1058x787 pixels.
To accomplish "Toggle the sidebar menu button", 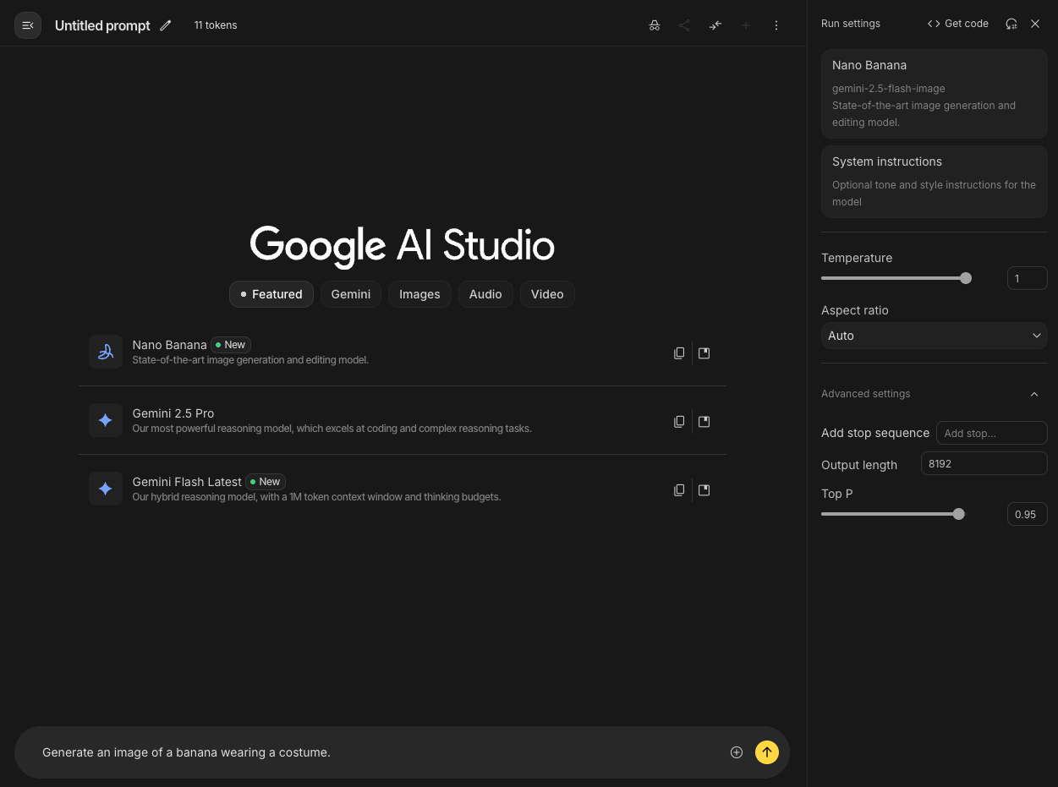I will pyautogui.click(x=28, y=25).
